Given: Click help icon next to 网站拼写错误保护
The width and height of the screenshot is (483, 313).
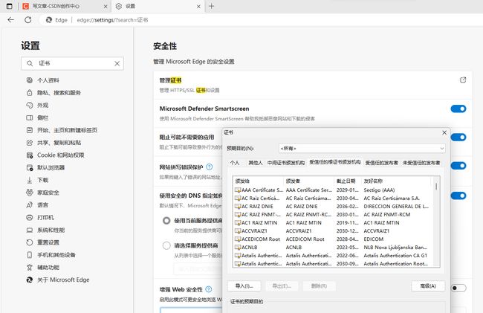Looking at the screenshot, I should (x=209, y=167).
